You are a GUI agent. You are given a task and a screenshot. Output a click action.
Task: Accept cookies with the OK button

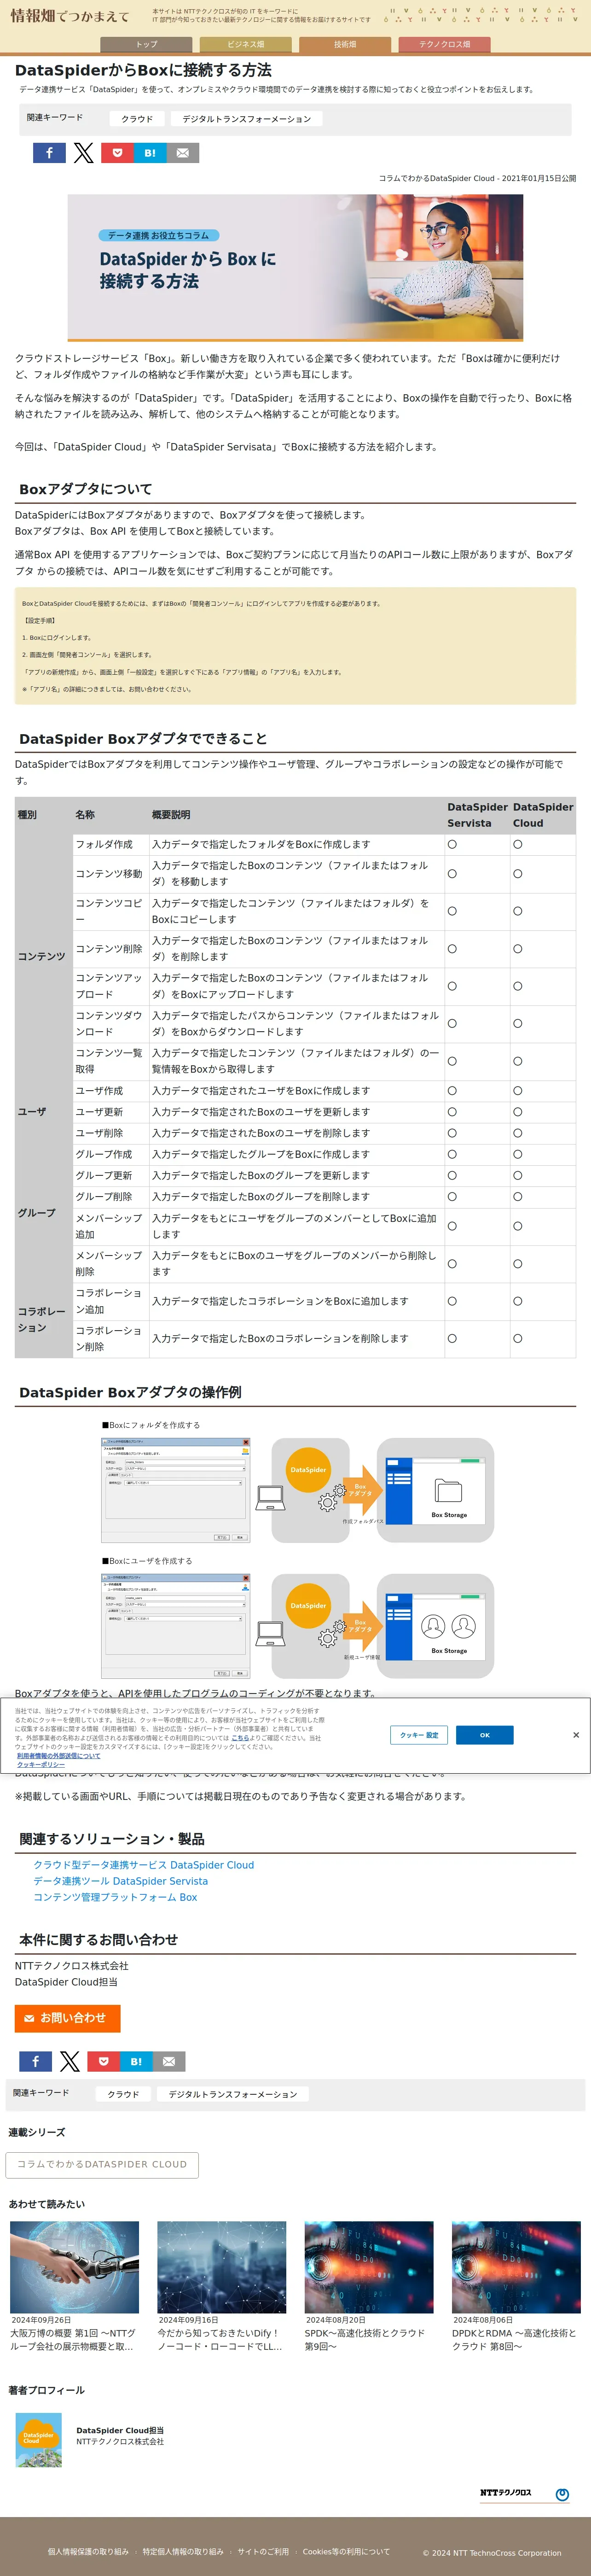pyautogui.click(x=484, y=1735)
